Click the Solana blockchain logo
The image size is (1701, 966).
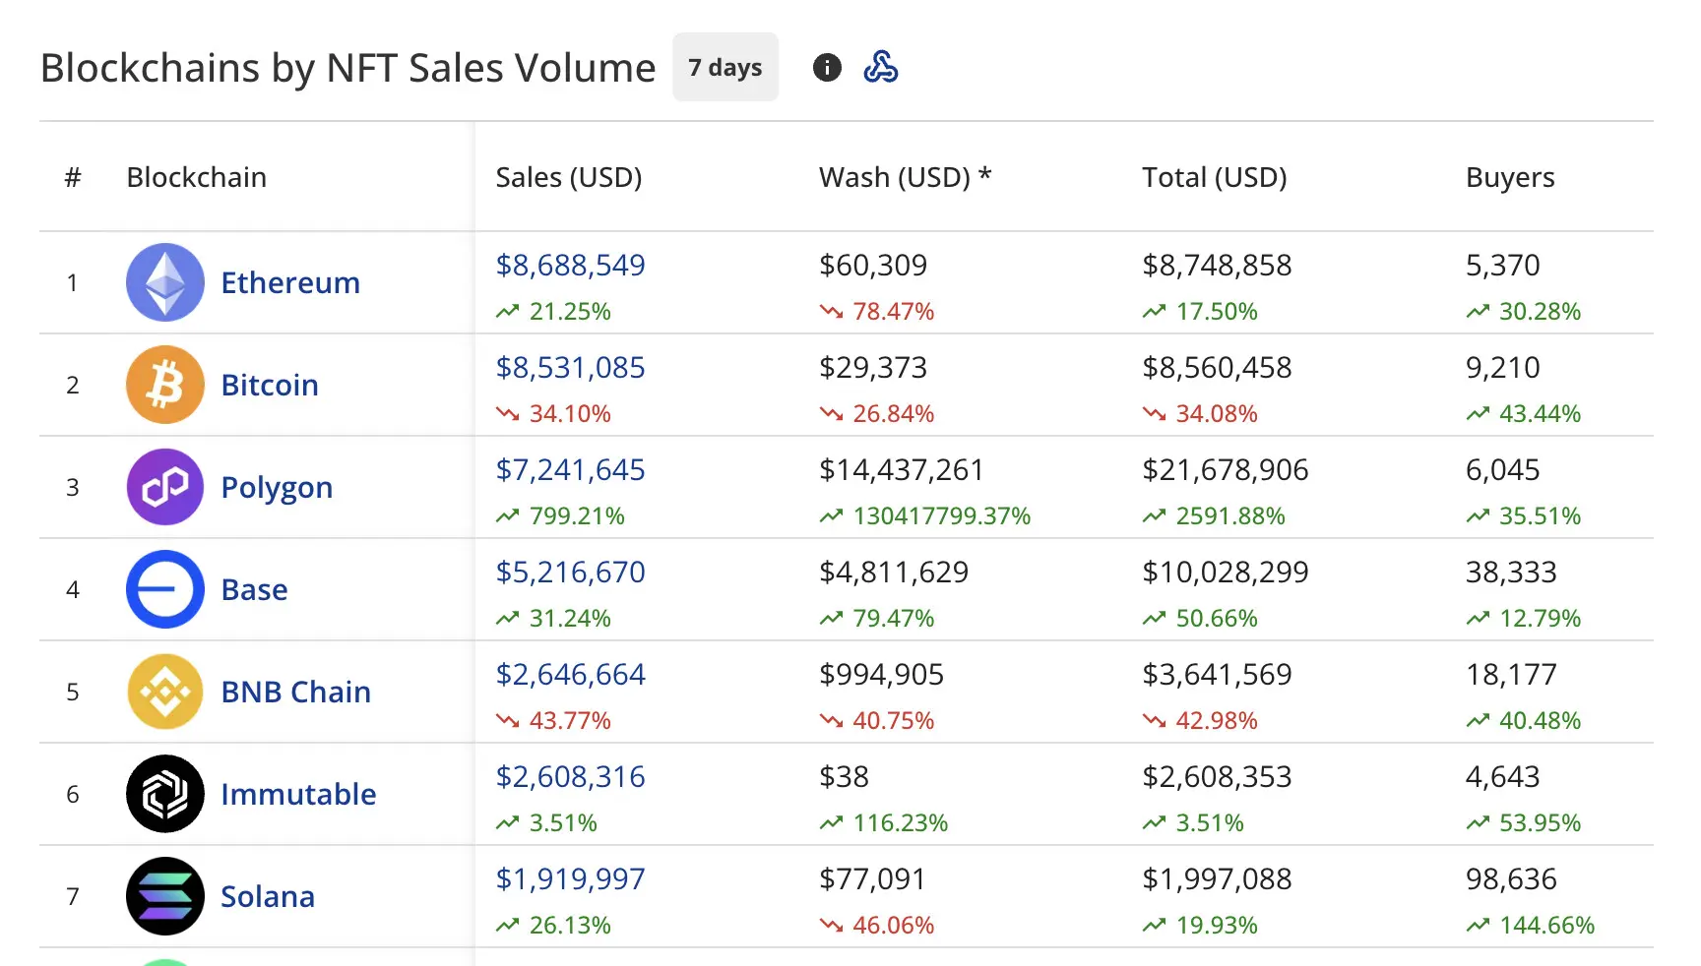pyautogui.click(x=164, y=896)
